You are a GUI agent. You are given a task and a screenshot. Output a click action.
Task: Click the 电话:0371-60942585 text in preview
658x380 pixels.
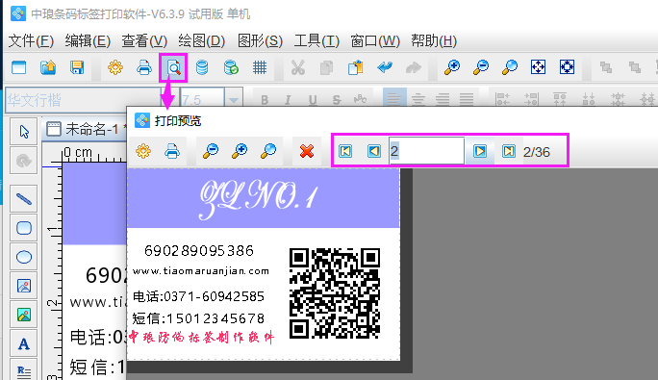[198, 296]
